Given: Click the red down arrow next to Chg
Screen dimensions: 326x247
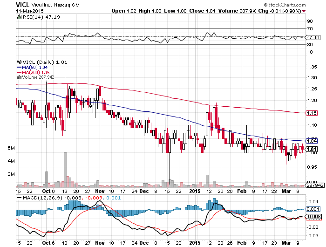Looking at the screenshot, I should point(304,11).
